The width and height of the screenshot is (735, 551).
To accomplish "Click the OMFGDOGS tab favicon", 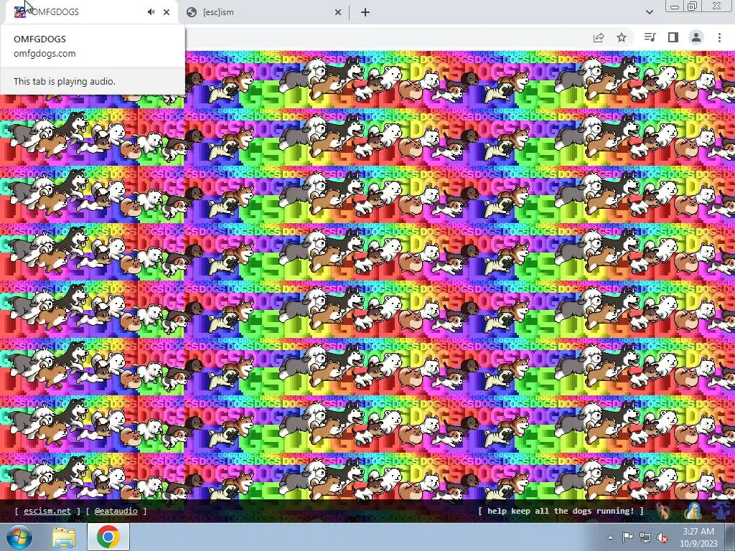I will pos(19,12).
